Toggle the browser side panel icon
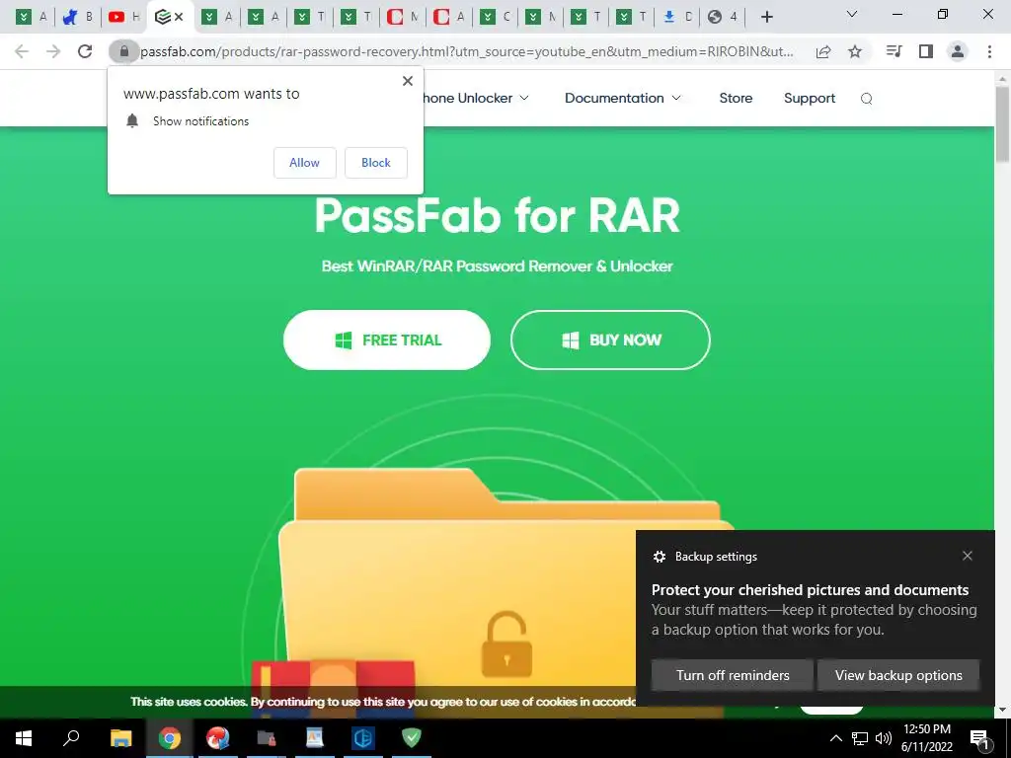The width and height of the screenshot is (1011, 758). (926, 51)
